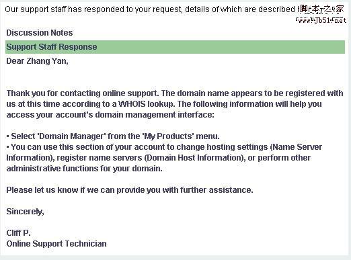
Task: Click the signature name 'Cliff P.'
Action: point(18,233)
